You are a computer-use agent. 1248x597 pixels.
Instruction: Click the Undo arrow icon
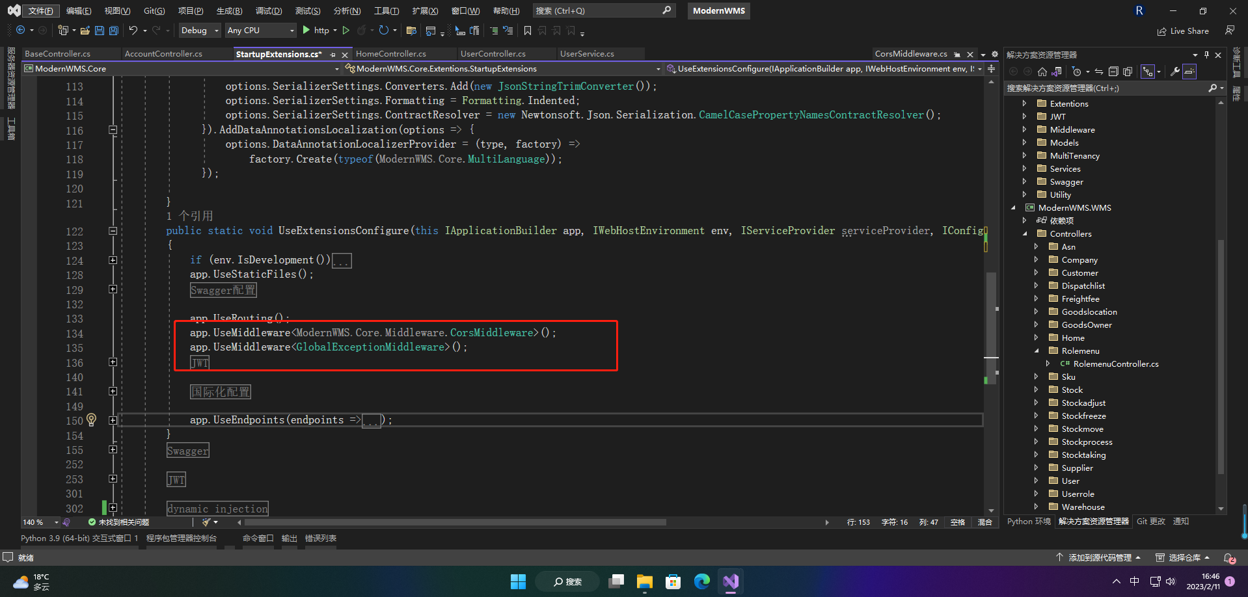coord(133,30)
